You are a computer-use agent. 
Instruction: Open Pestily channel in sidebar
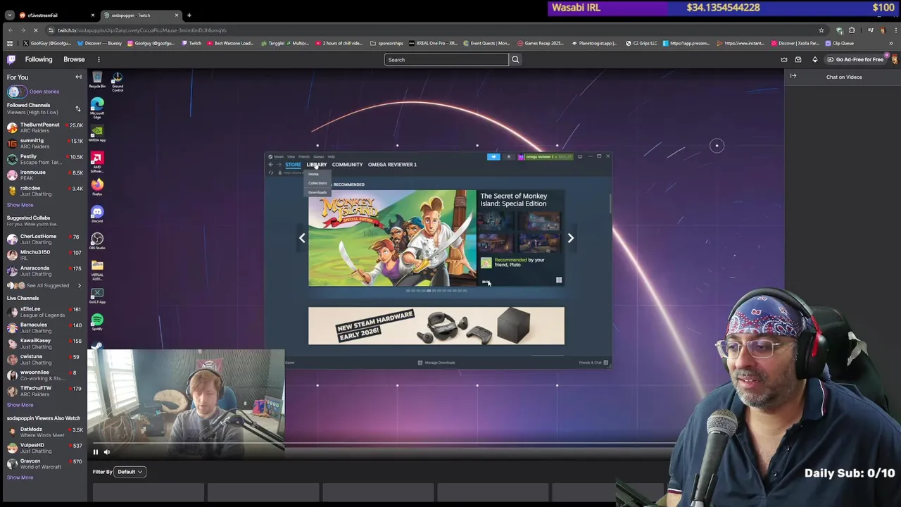click(x=44, y=159)
